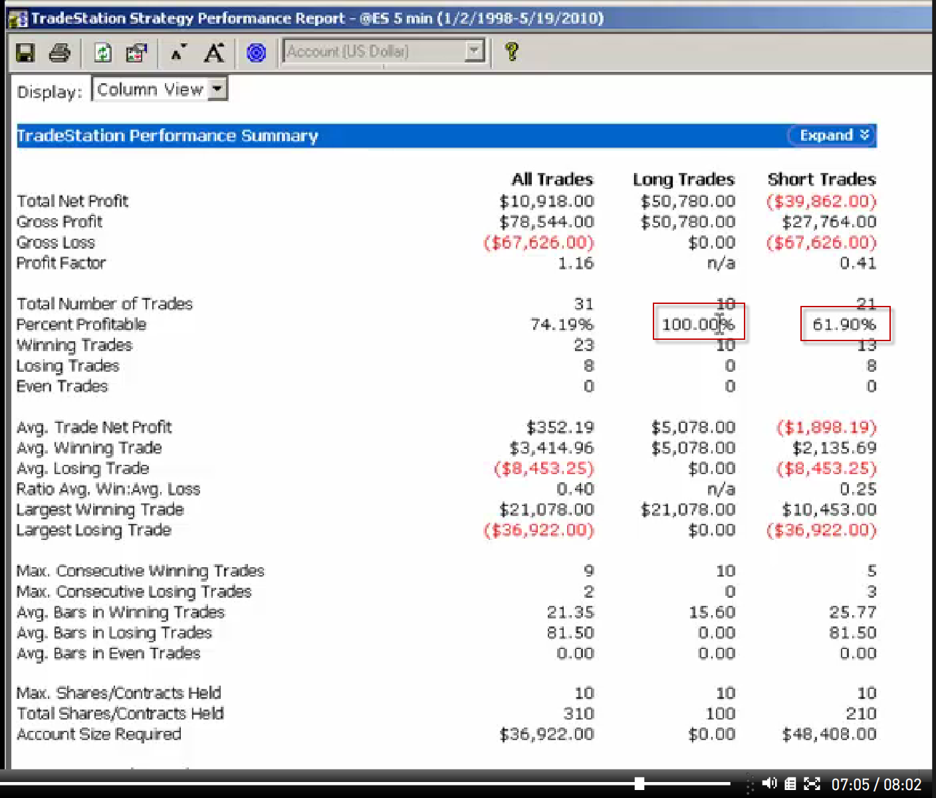Select the Avg. Trade Net Profit label

(94, 427)
